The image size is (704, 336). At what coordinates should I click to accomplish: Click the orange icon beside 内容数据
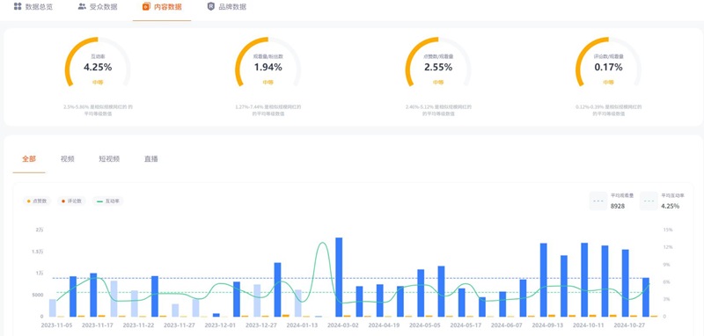(x=146, y=7)
